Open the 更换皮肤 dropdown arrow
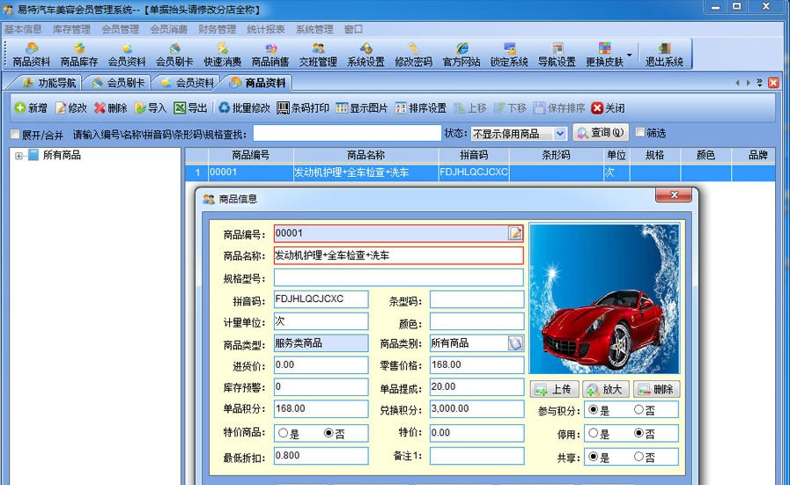This screenshot has height=485, width=790. 630,55
